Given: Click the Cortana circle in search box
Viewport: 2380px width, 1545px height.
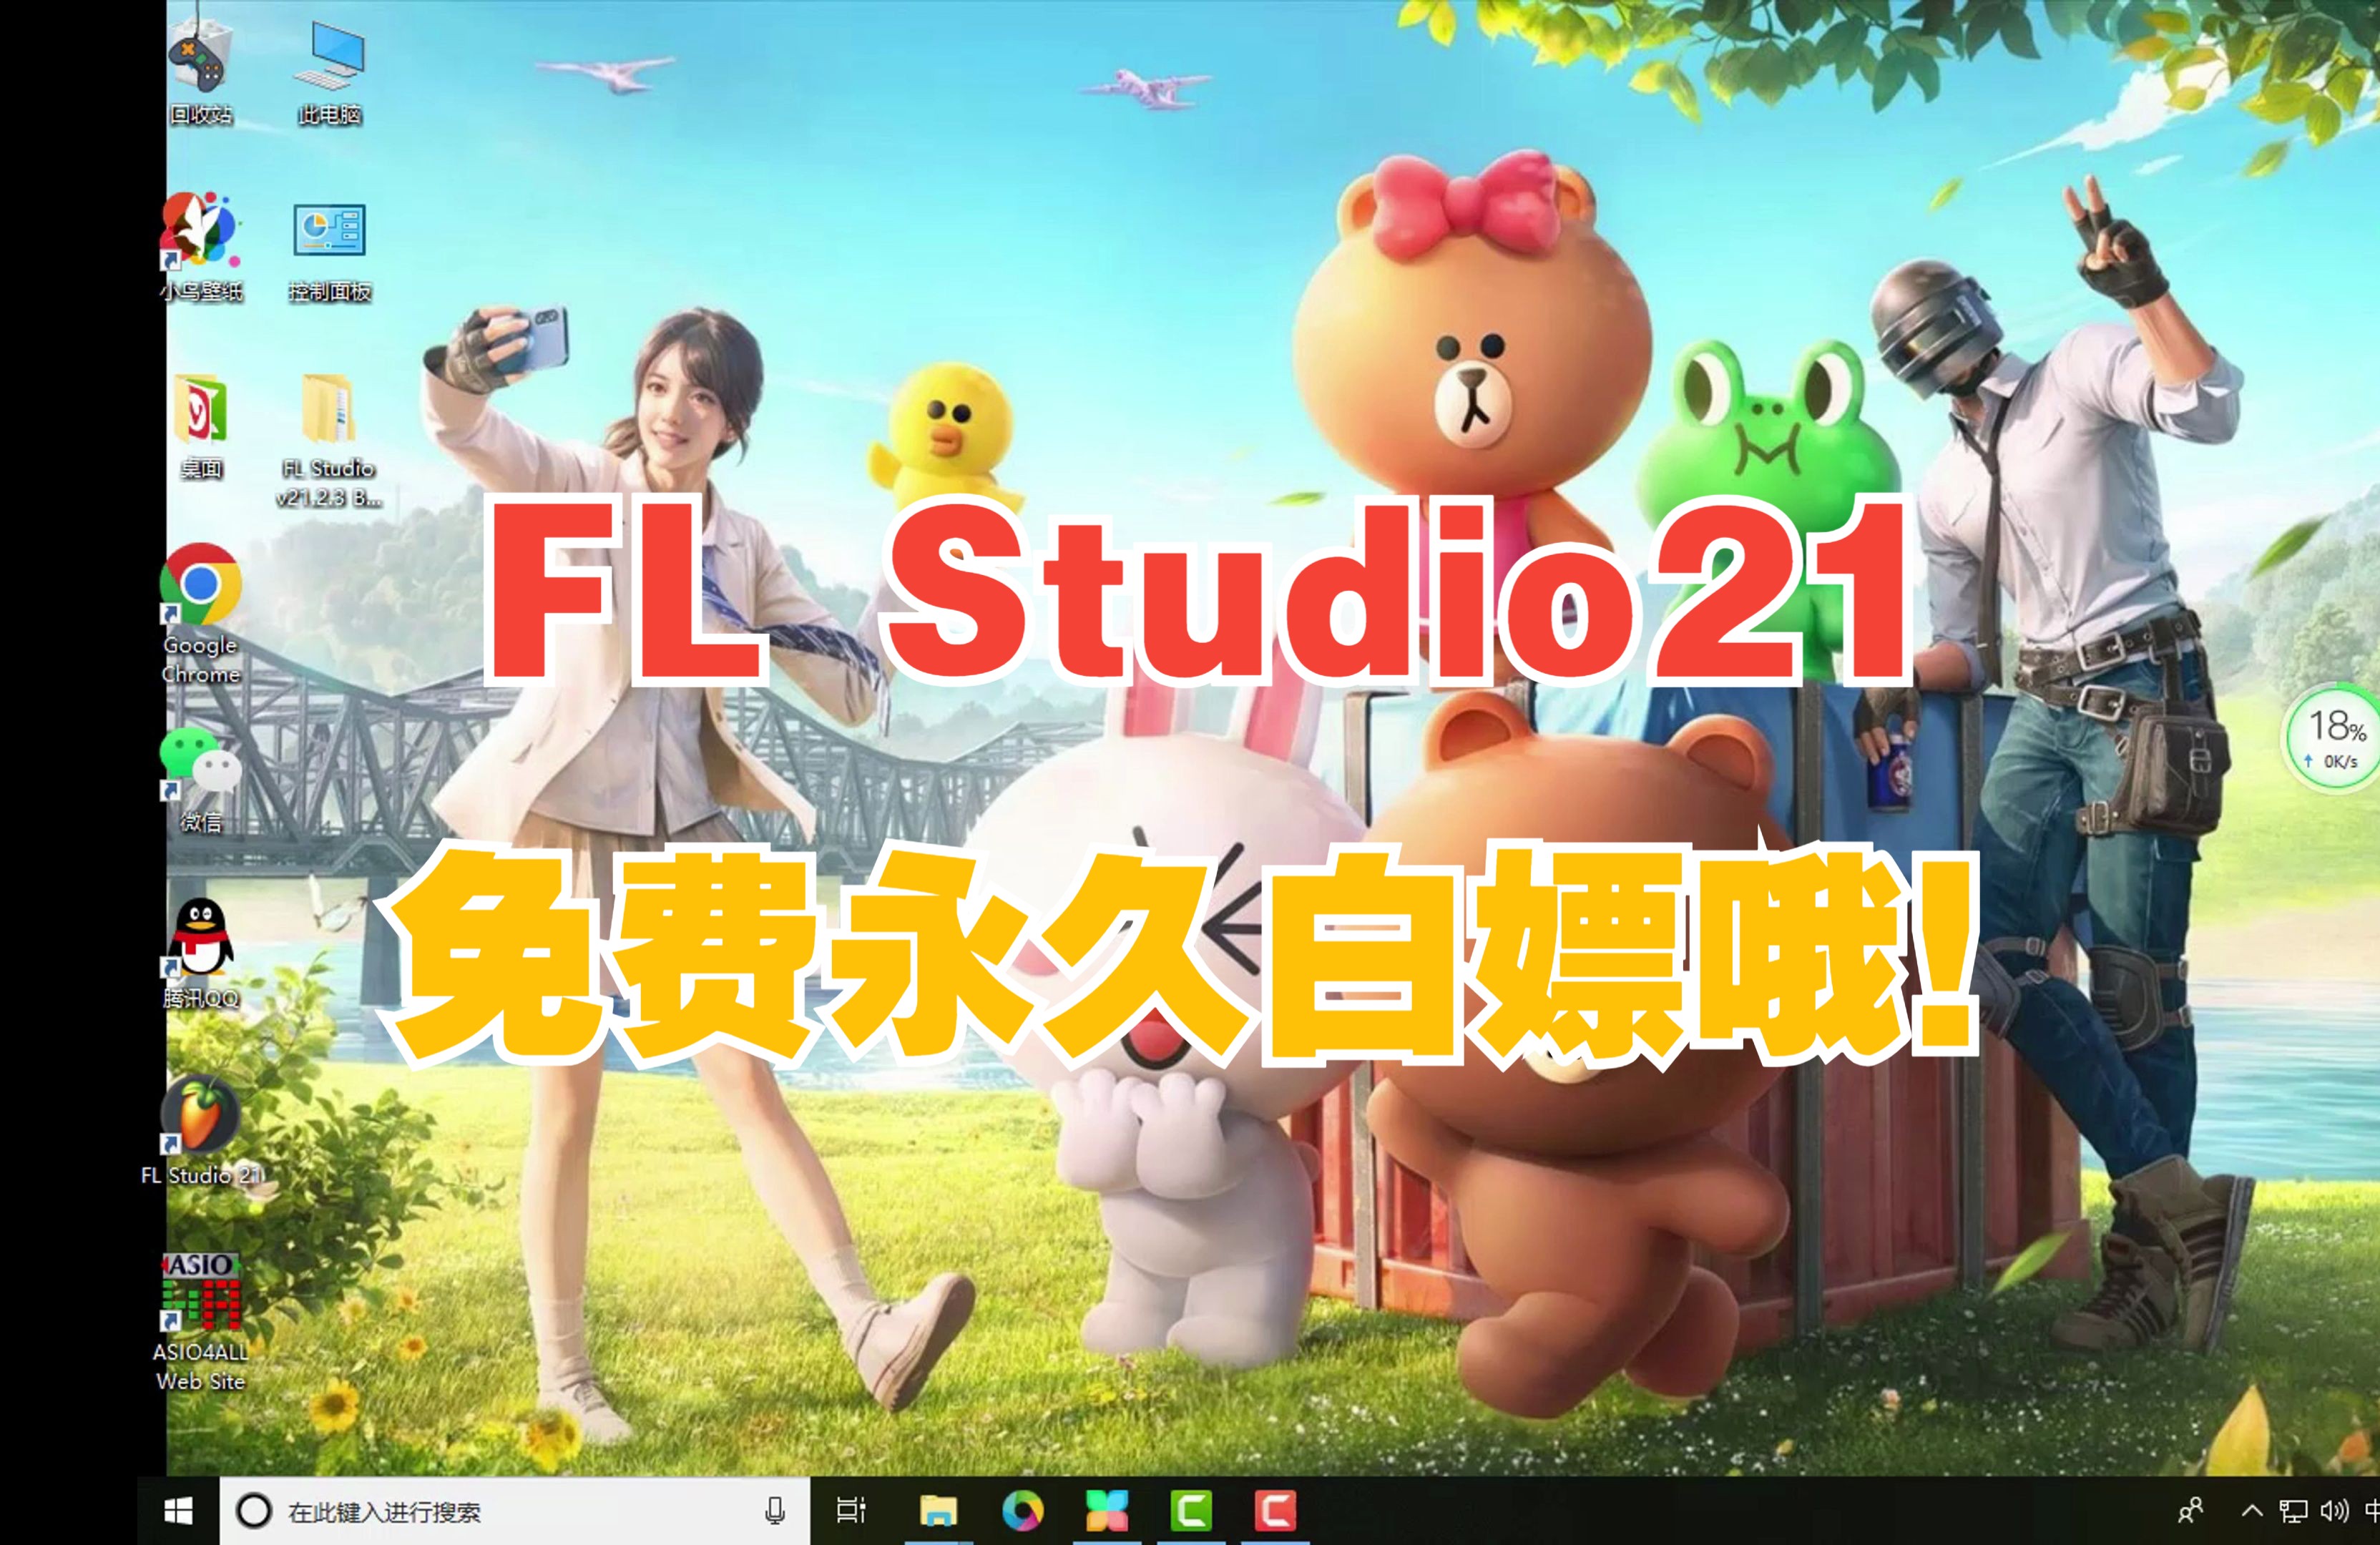Looking at the screenshot, I should tap(254, 1511).
